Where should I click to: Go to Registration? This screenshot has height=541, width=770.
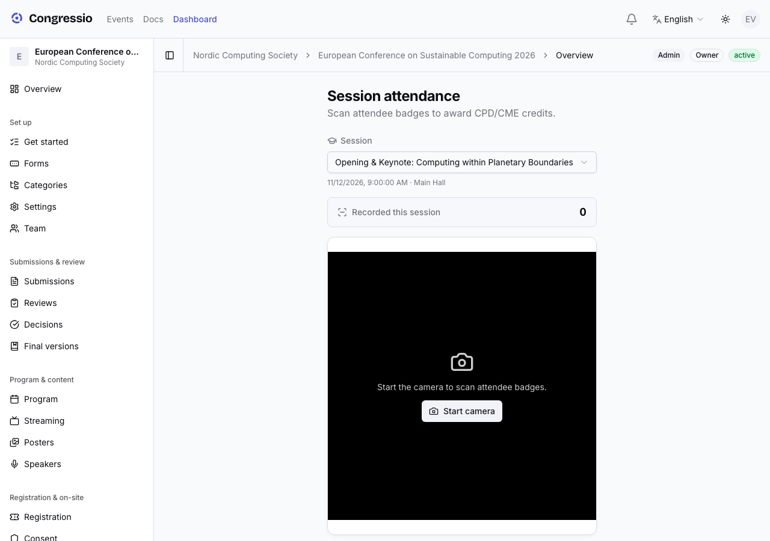(76, 517)
